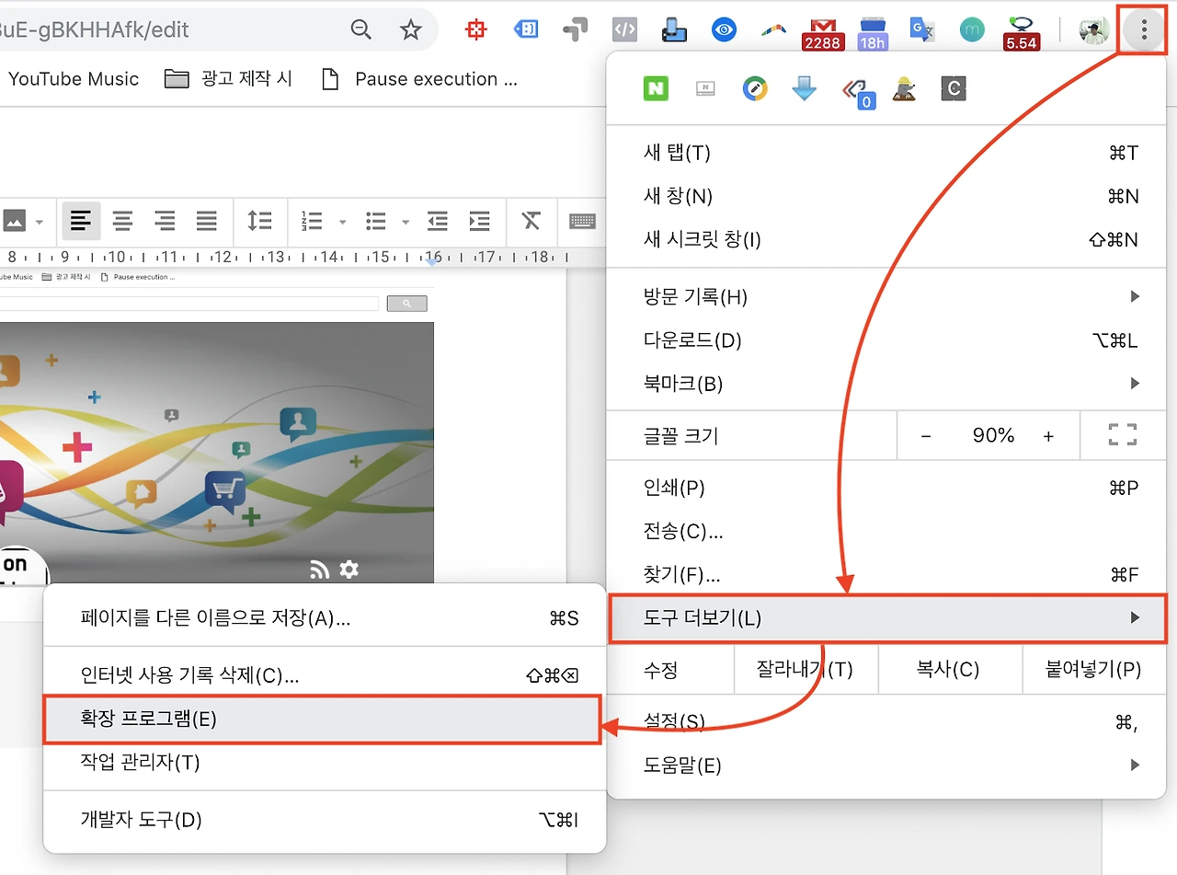This screenshot has height=875, width=1177.
Task: Open the line spacing tool
Action: [x=260, y=221]
